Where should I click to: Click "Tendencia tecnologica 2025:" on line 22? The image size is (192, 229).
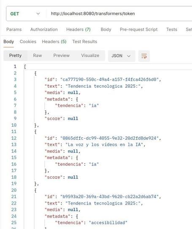pyautogui.click(x=103, y=203)
